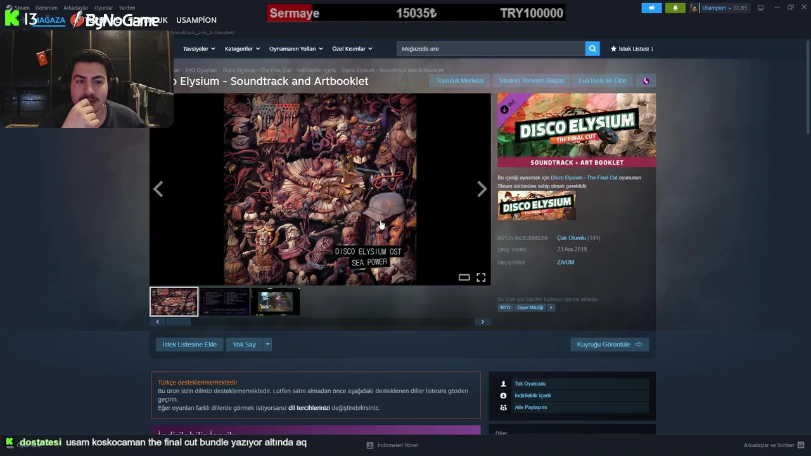Open the Çok Olumlu reviews link
Image resolution: width=811 pixels, height=456 pixels.
coord(572,238)
